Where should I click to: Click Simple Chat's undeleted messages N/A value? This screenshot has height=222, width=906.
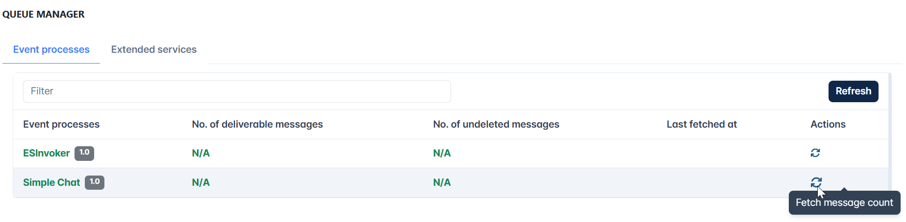click(x=442, y=182)
